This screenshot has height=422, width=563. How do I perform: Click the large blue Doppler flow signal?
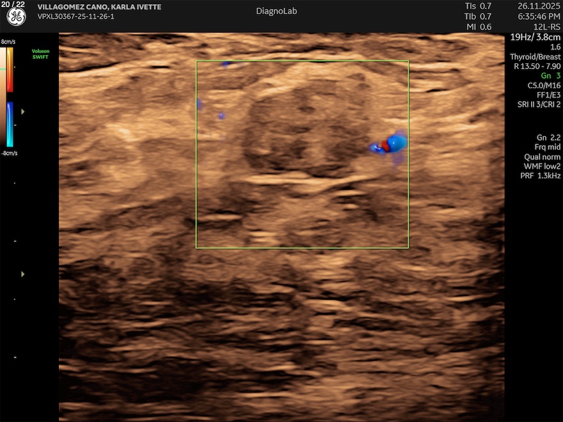(x=397, y=143)
